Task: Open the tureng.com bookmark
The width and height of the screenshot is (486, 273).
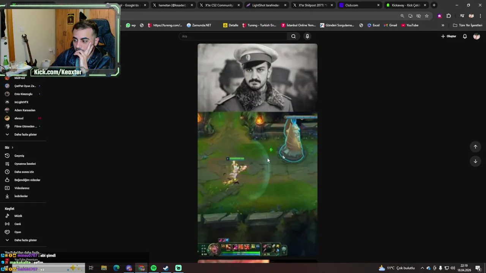Action: (x=165, y=25)
